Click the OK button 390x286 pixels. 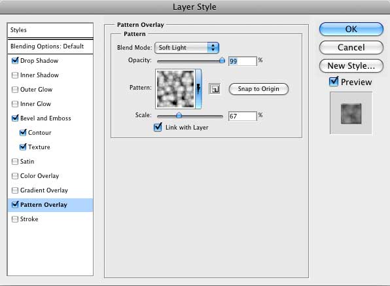[351, 29]
